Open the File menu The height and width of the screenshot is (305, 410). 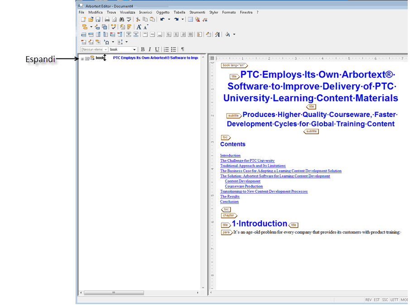(x=82, y=12)
